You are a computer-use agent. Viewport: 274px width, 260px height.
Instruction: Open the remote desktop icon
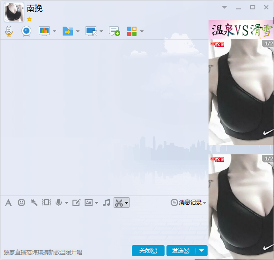point(91,31)
